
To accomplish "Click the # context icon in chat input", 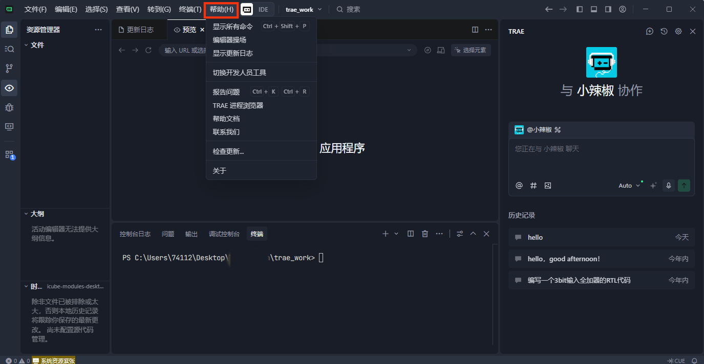I will (534, 186).
